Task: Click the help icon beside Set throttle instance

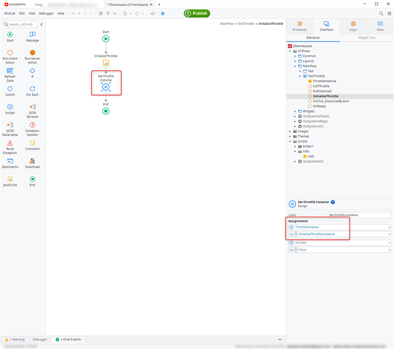Action: (333, 202)
